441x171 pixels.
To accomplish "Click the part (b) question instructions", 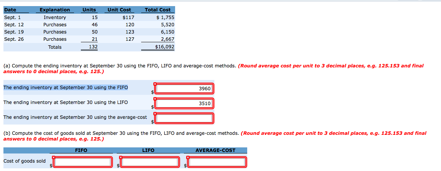I will point(215,136).
